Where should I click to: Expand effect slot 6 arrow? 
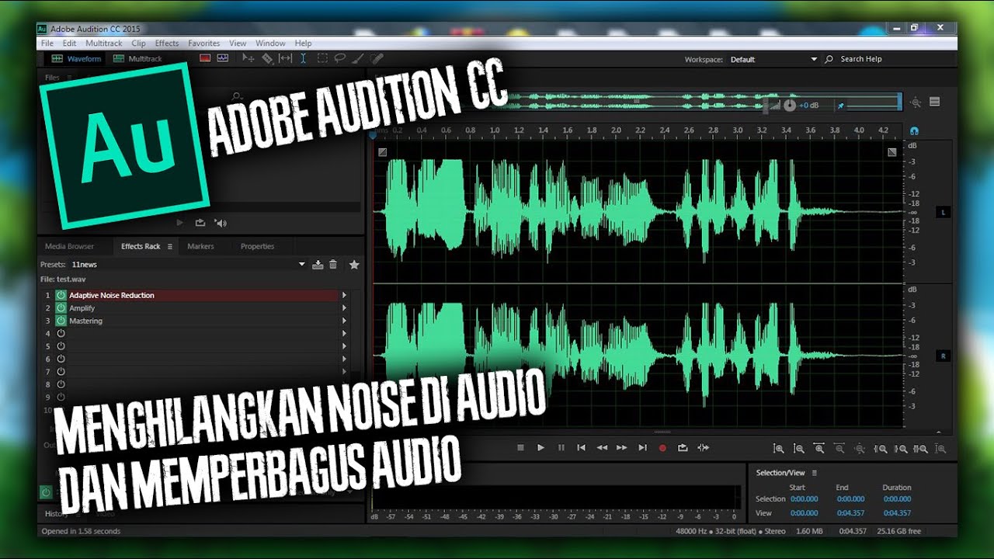click(344, 359)
